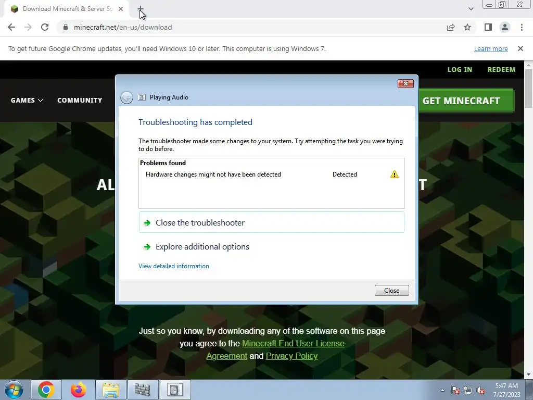Click the Close button in dialog
This screenshot has width=533, height=400.
click(x=391, y=291)
